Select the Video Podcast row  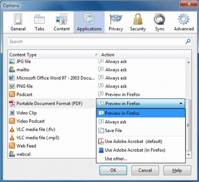pos(52,121)
